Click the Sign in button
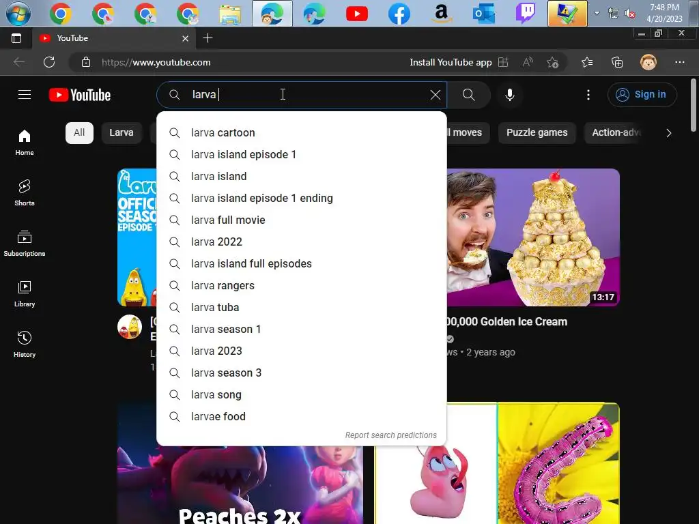Image resolution: width=699 pixels, height=524 pixels. click(642, 94)
